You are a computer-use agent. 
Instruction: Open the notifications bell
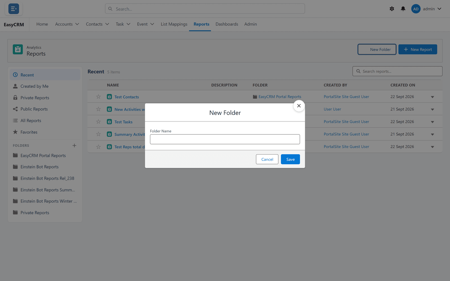[x=403, y=9]
